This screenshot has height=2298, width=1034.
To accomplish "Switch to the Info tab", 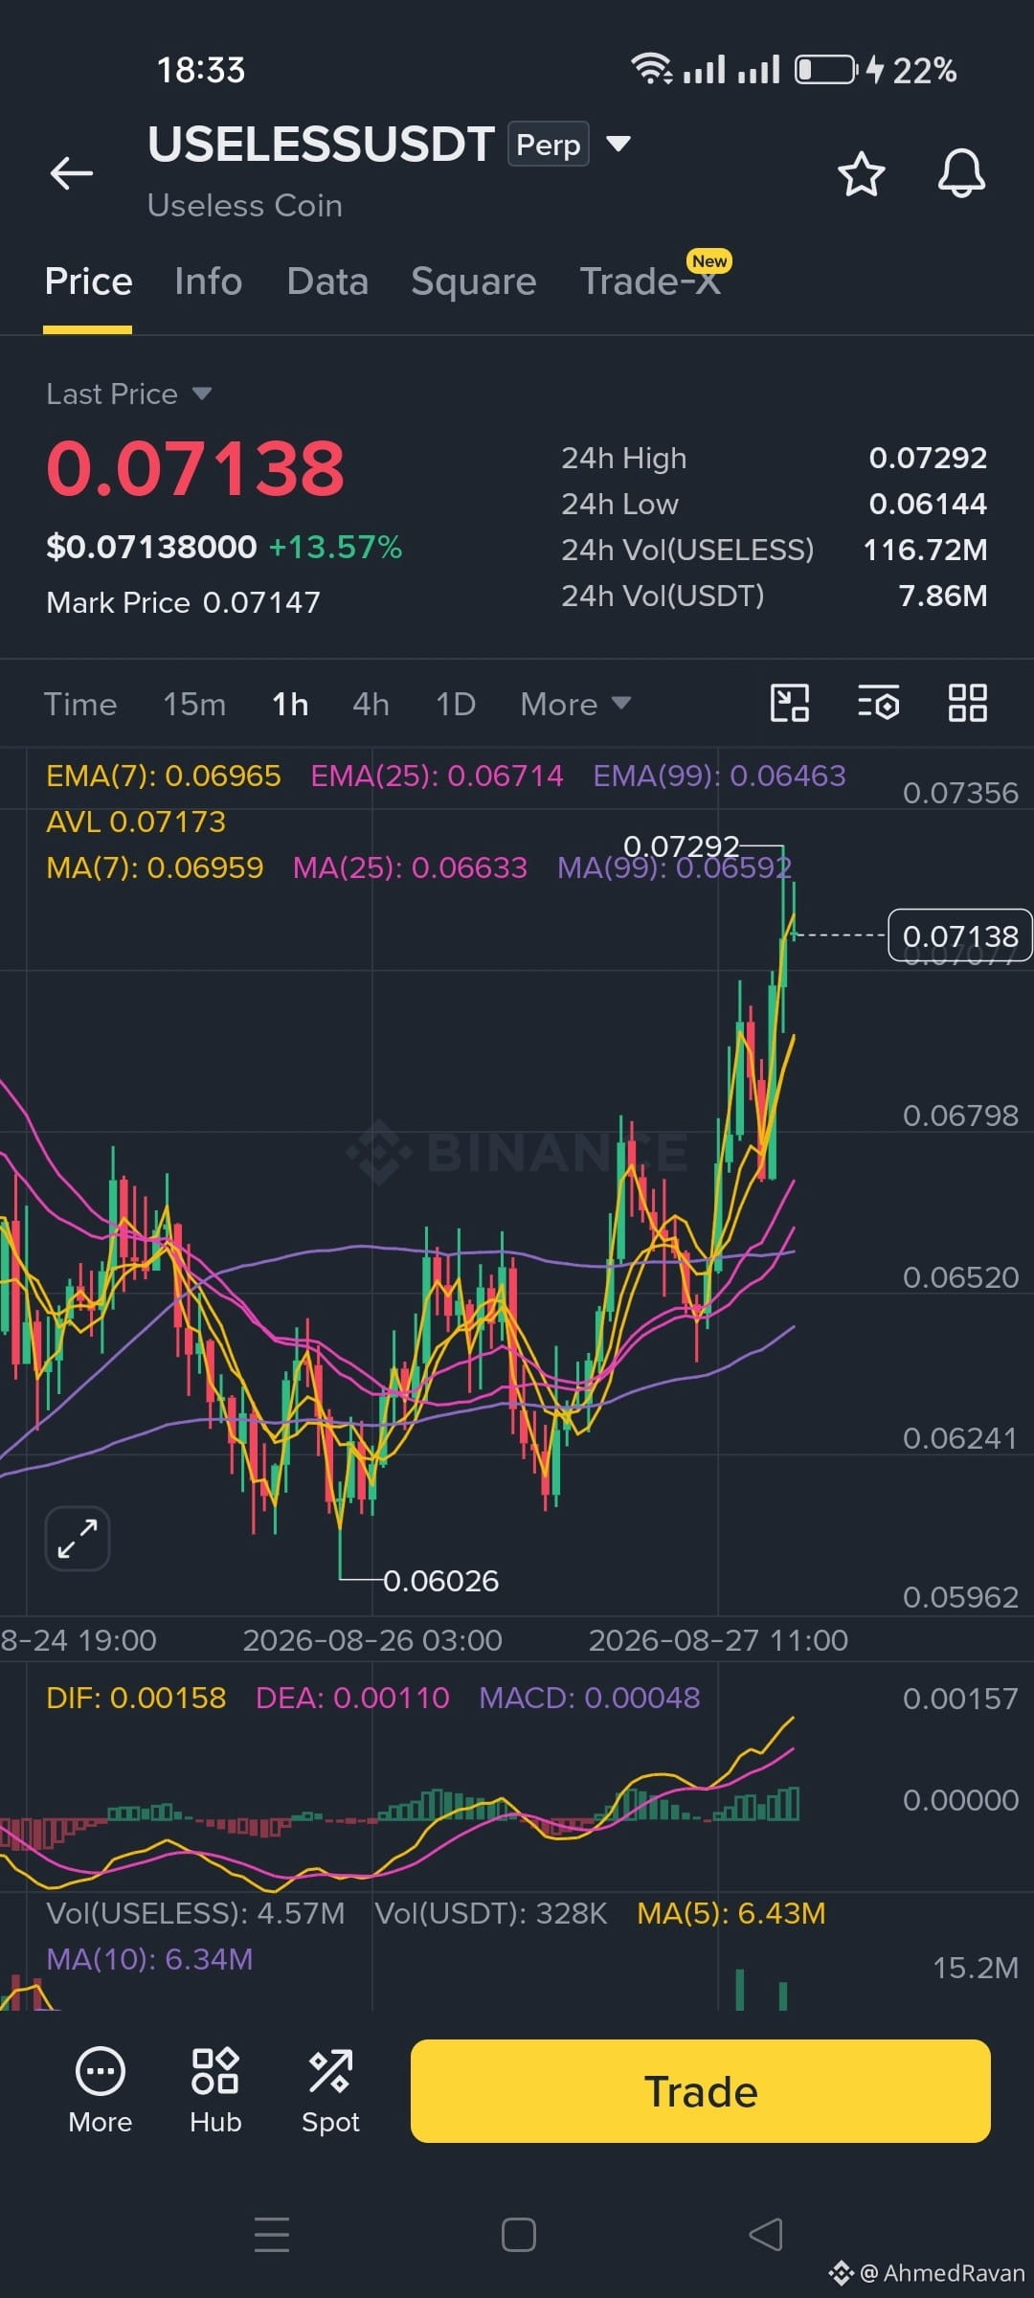I will pyautogui.click(x=208, y=282).
